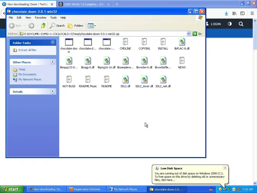
Task: Select the libpng16-16.dll file icon
Action: pyautogui.click(x=106, y=61)
